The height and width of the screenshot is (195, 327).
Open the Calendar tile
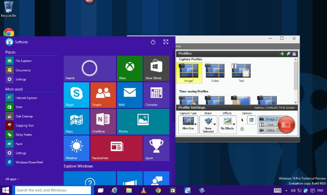click(156, 95)
